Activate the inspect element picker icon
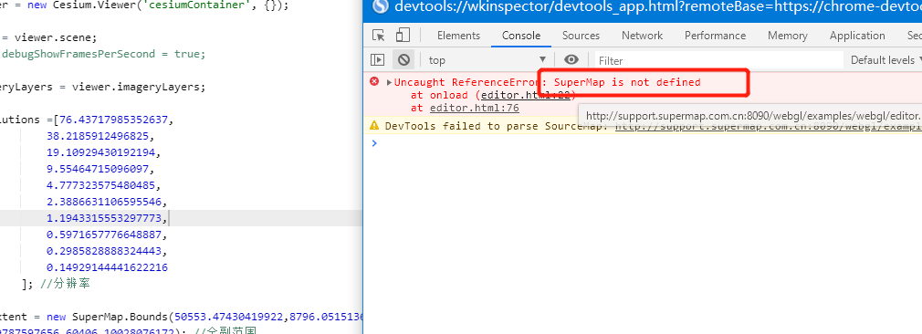 coord(379,36)
